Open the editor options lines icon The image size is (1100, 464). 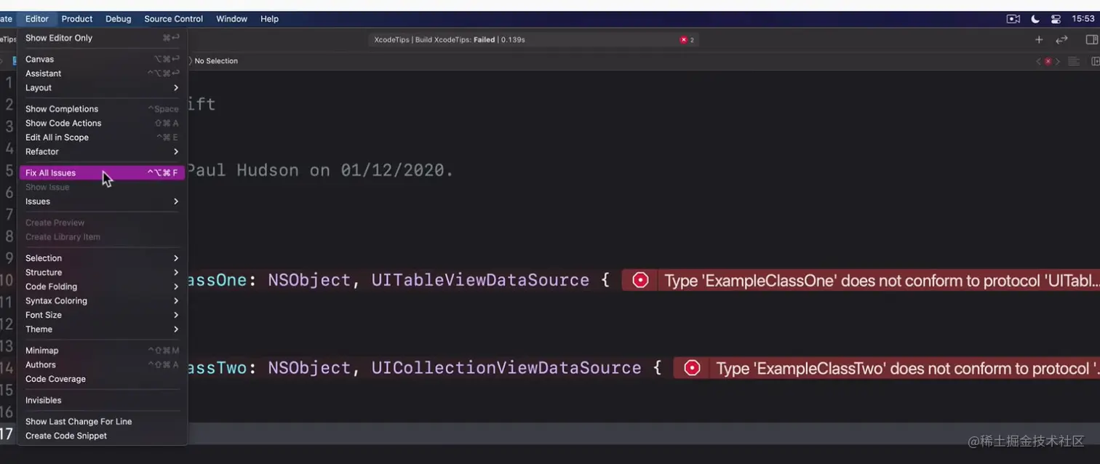[x=1073, y=62]
